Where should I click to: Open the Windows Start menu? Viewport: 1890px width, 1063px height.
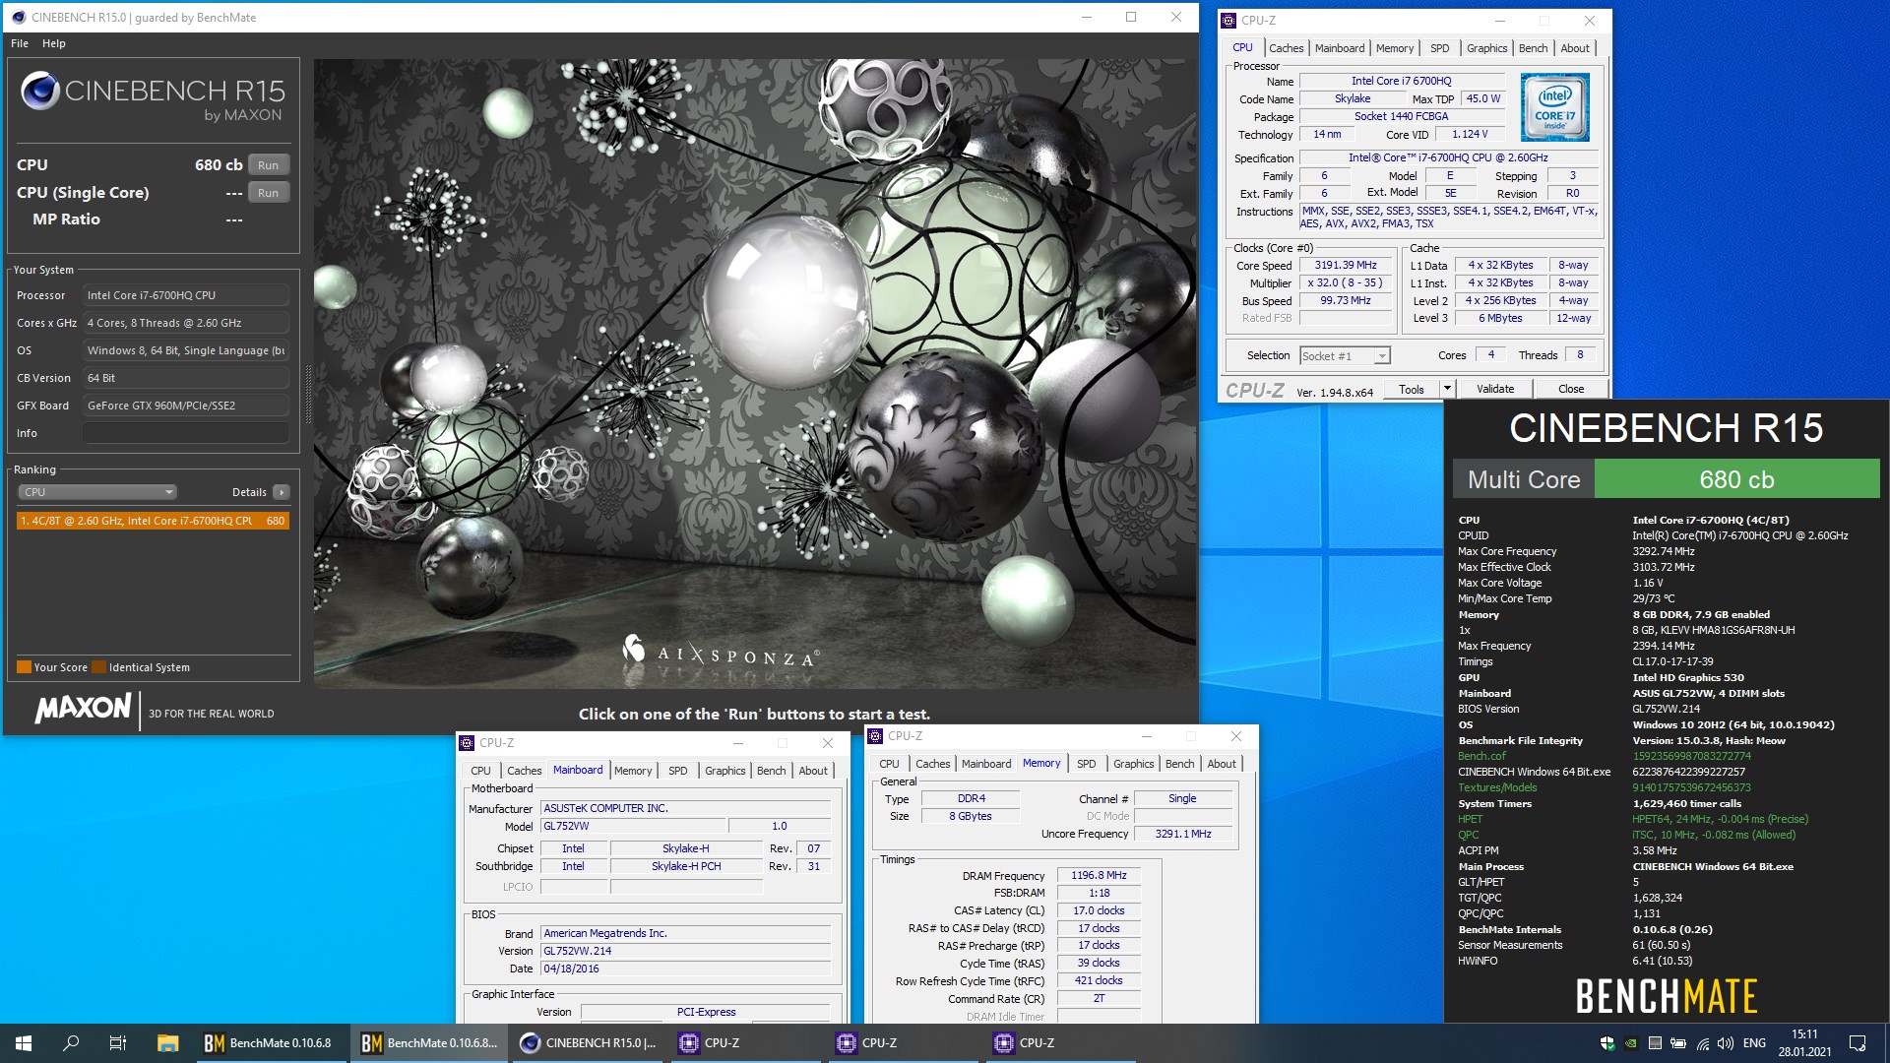pos(24,1043)
